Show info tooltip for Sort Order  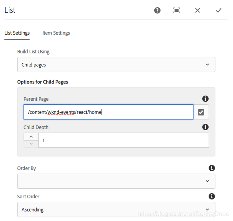(x=212, y=196)
